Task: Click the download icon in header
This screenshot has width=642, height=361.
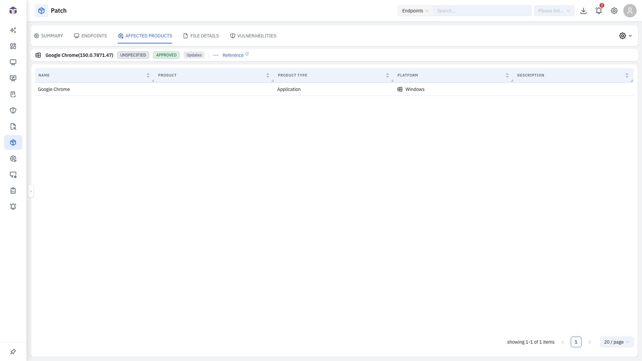Action: (583, 11)
